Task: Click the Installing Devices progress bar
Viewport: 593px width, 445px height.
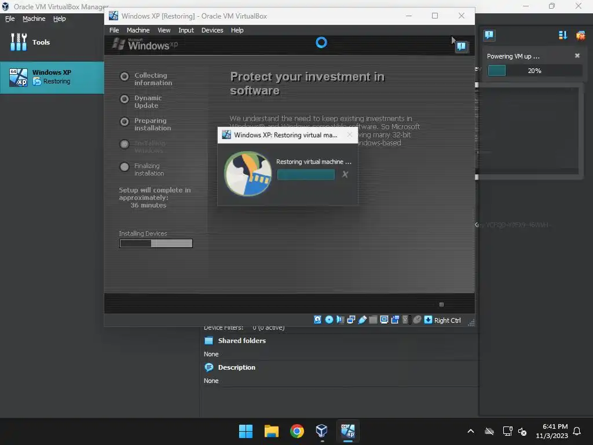Action: click(156, 243)
